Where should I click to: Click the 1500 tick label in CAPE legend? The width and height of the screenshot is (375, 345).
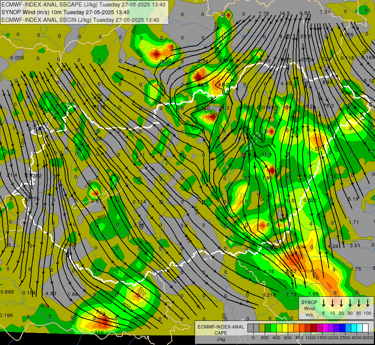322,338
